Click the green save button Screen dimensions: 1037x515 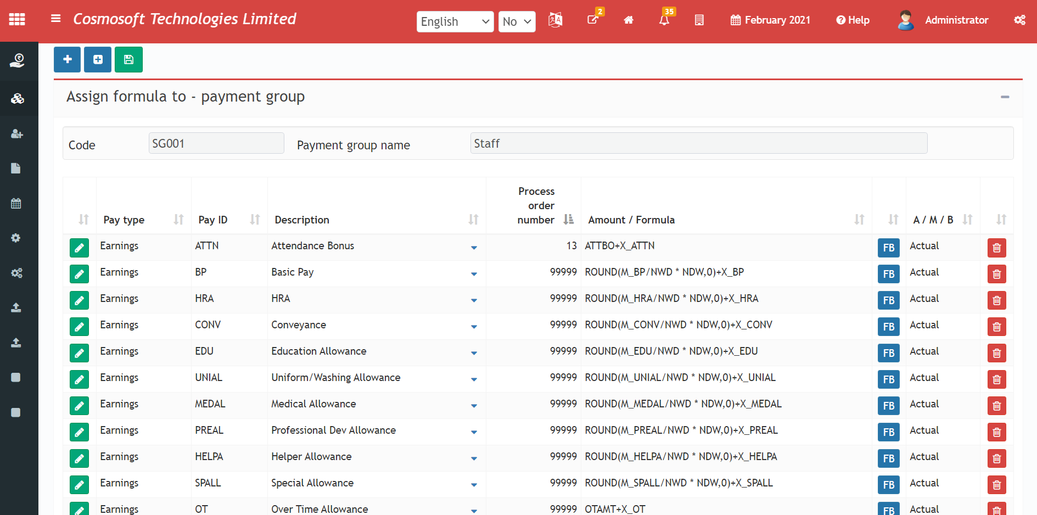point(128,59)
